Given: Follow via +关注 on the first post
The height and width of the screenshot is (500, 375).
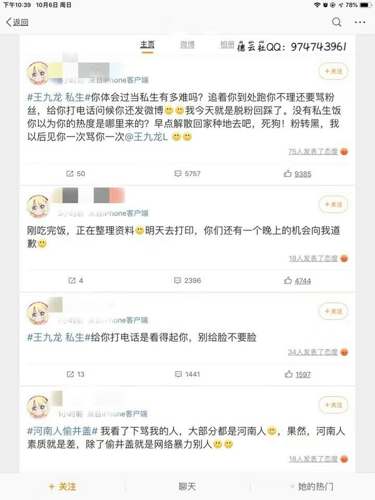Looking at the screenshot, I should tap(333, 71).
